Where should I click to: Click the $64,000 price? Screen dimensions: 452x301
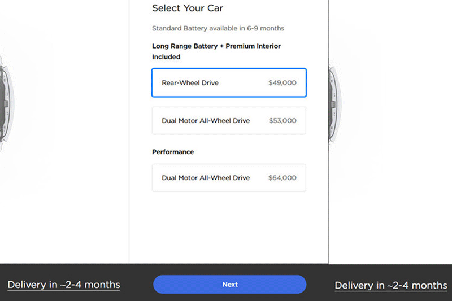coord(282,178)
